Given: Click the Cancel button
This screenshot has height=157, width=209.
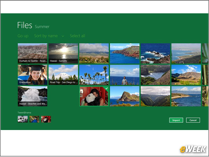Looking at the screenshot, I should pos(193,120).
